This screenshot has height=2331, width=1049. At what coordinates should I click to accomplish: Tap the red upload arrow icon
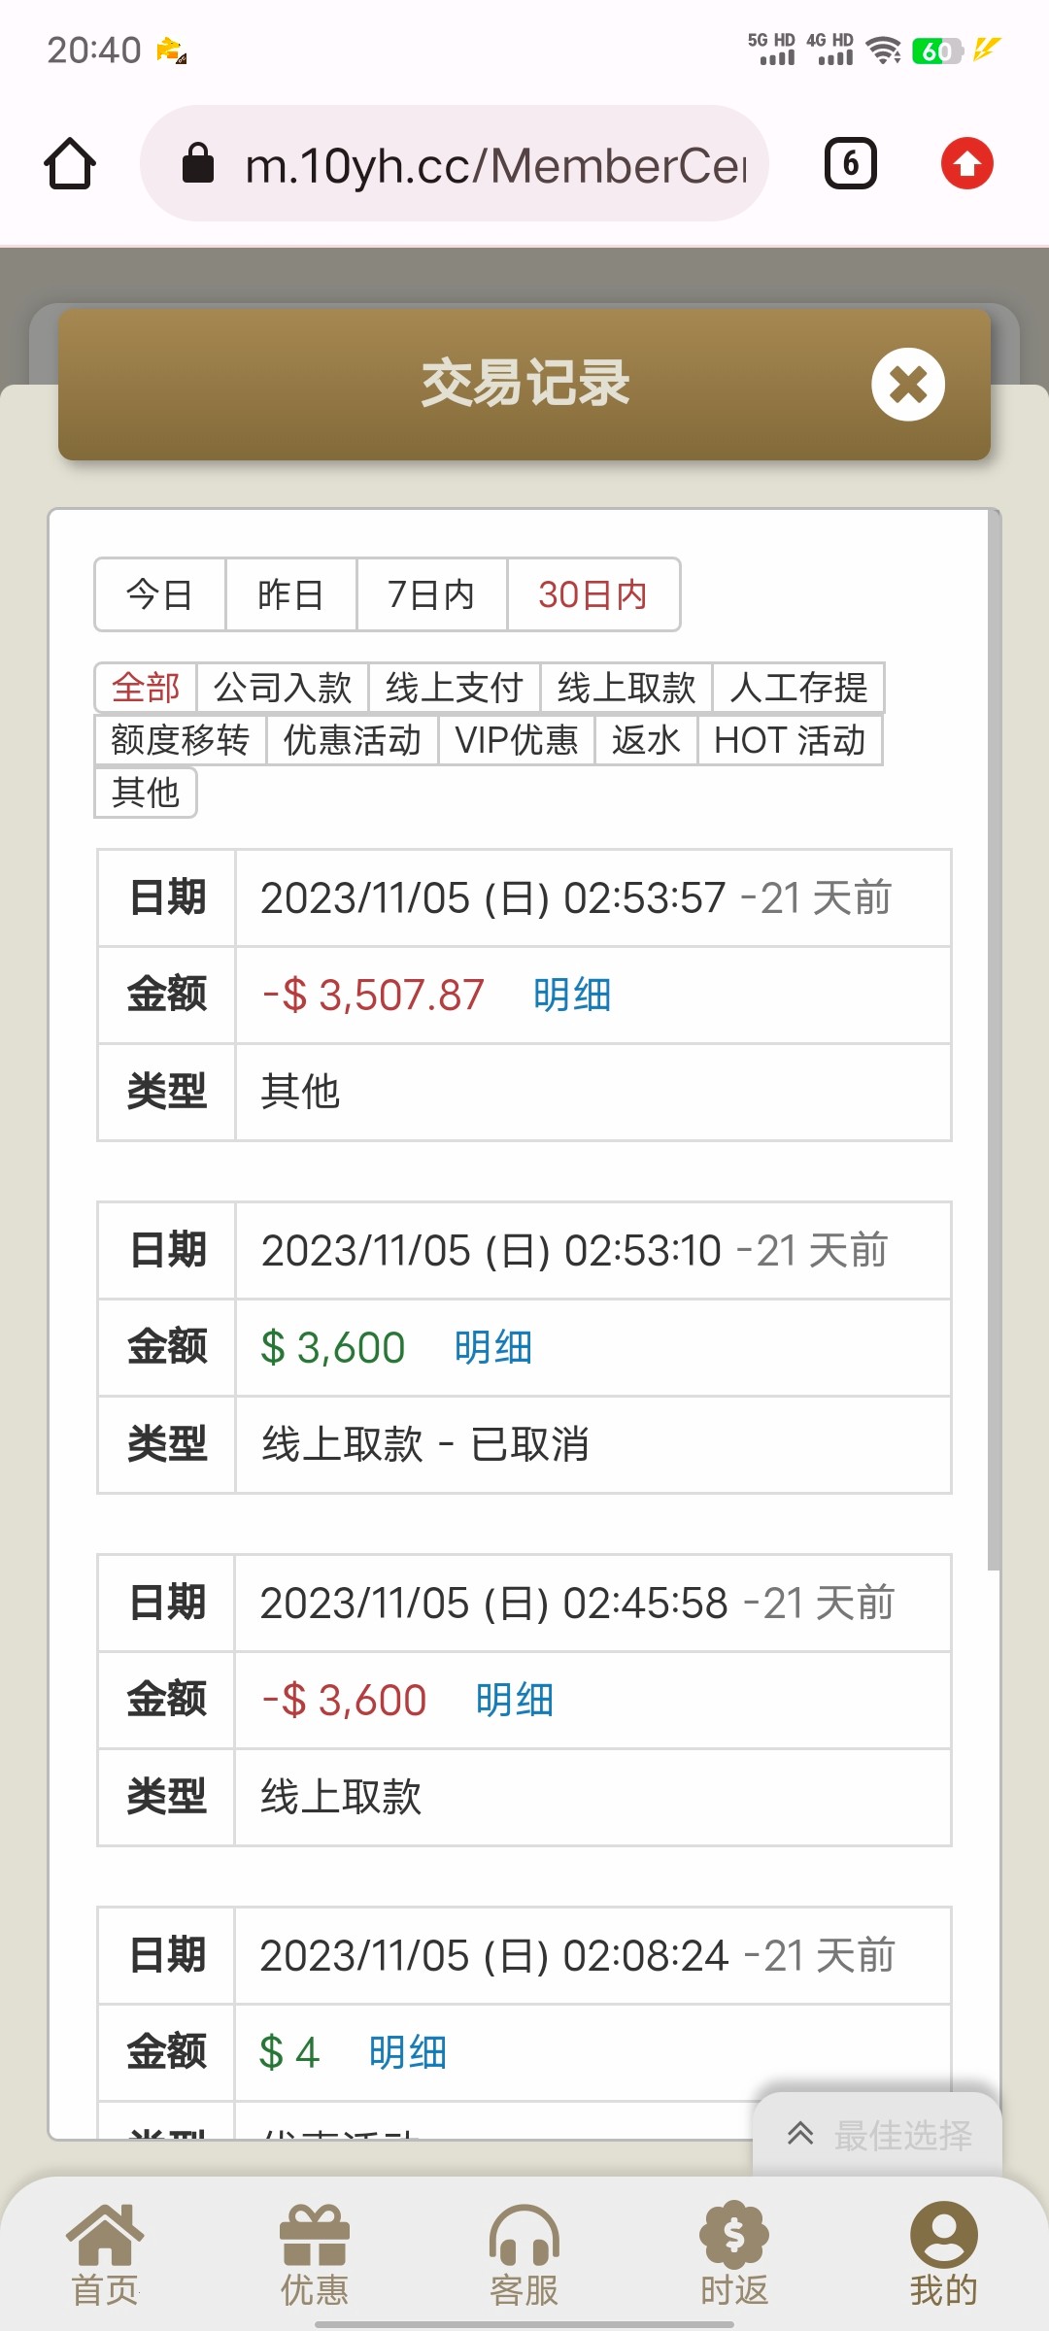coord(966,163)
